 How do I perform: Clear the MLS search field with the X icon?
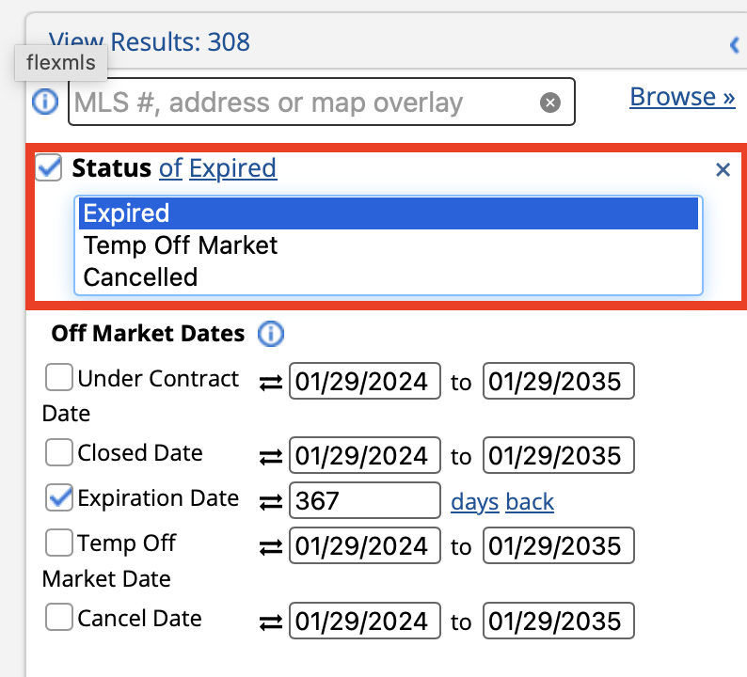click(x=549, y=102)
